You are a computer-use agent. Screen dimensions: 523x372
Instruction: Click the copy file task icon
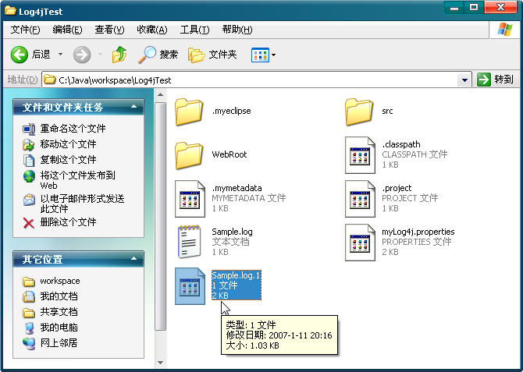(29, 160)
